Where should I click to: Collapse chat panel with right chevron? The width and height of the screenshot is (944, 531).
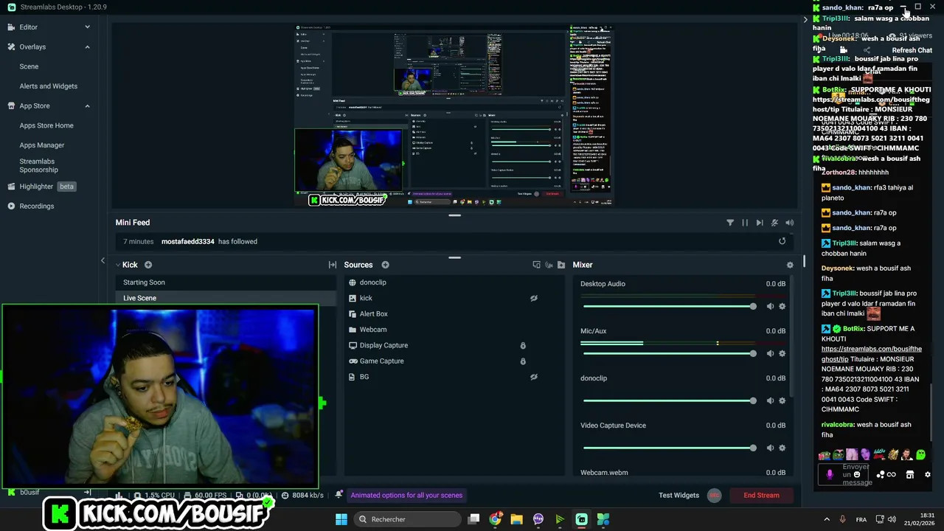coord(805,20)
